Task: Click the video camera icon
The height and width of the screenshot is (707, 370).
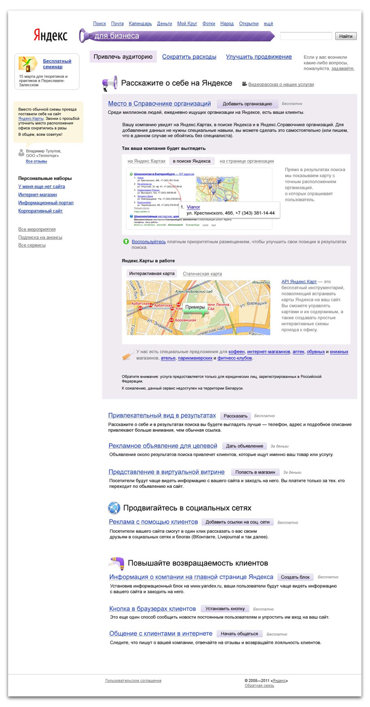Action: [244, 84]
